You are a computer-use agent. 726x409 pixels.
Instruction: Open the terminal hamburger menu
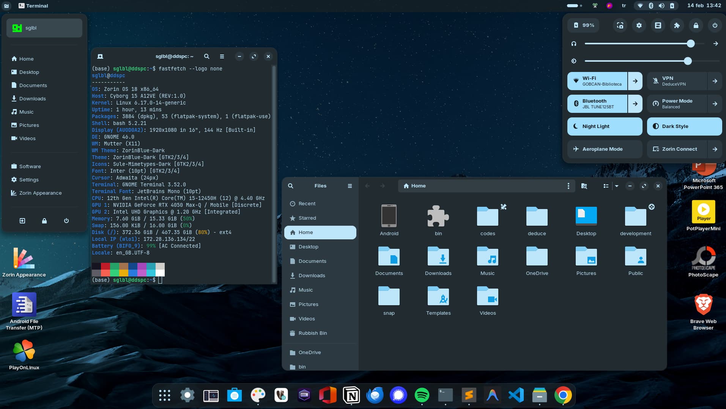[222, 56]
